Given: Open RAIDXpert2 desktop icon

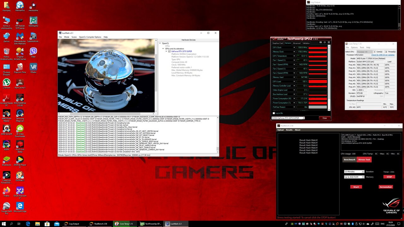Looking at the screenshot, I should pos(33,22).
